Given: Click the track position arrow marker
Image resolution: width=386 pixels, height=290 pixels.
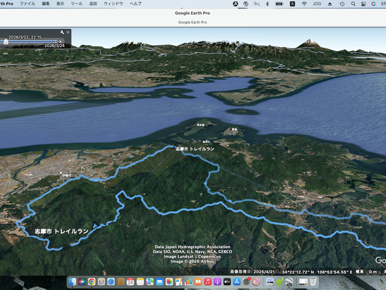Looking at the screenshot, I should pyautogui.click(x=95, y=225).
